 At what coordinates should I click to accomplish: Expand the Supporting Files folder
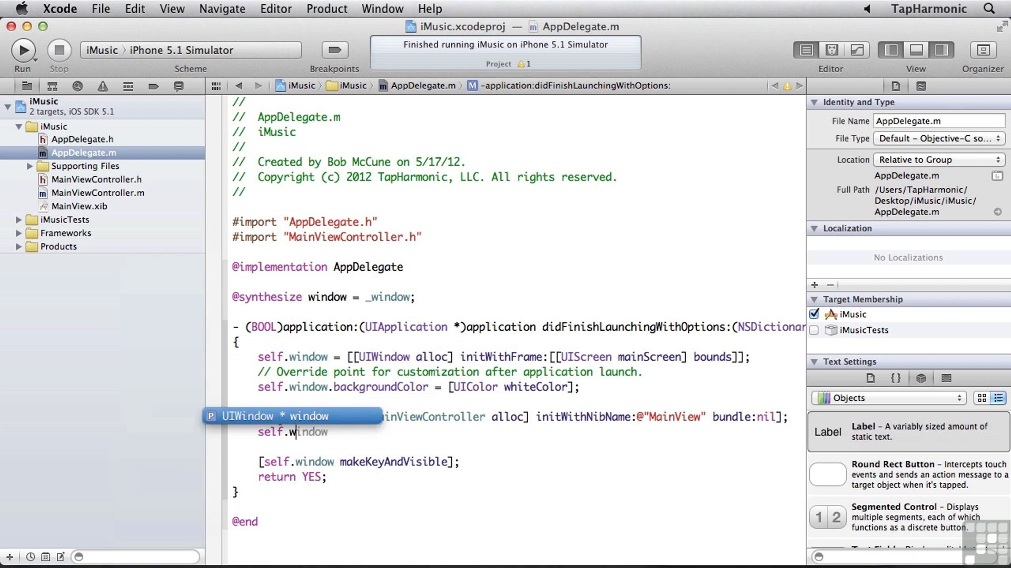point(30,166)
